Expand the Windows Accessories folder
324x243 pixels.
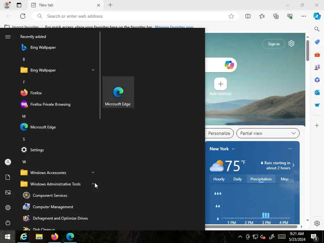pyautogui.click(x=58, y=172)
